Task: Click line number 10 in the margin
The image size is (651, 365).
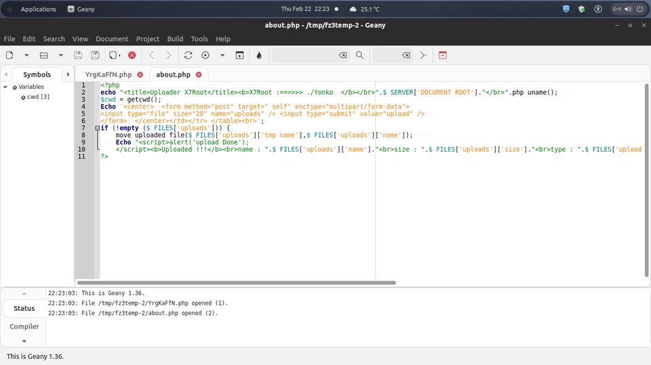Action: tap(81, 149)
